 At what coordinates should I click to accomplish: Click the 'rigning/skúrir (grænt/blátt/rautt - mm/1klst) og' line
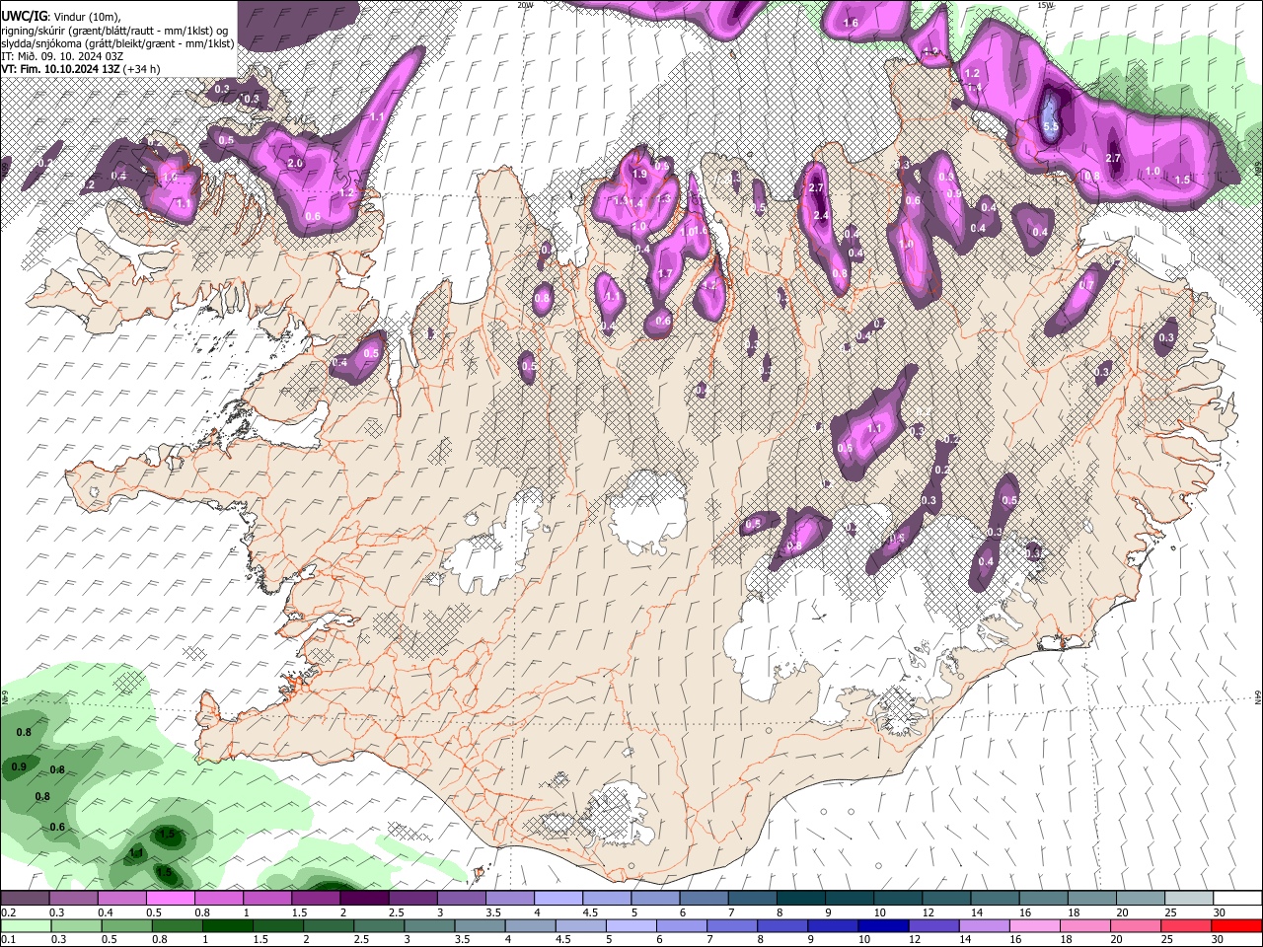click(x=114, y=31)
